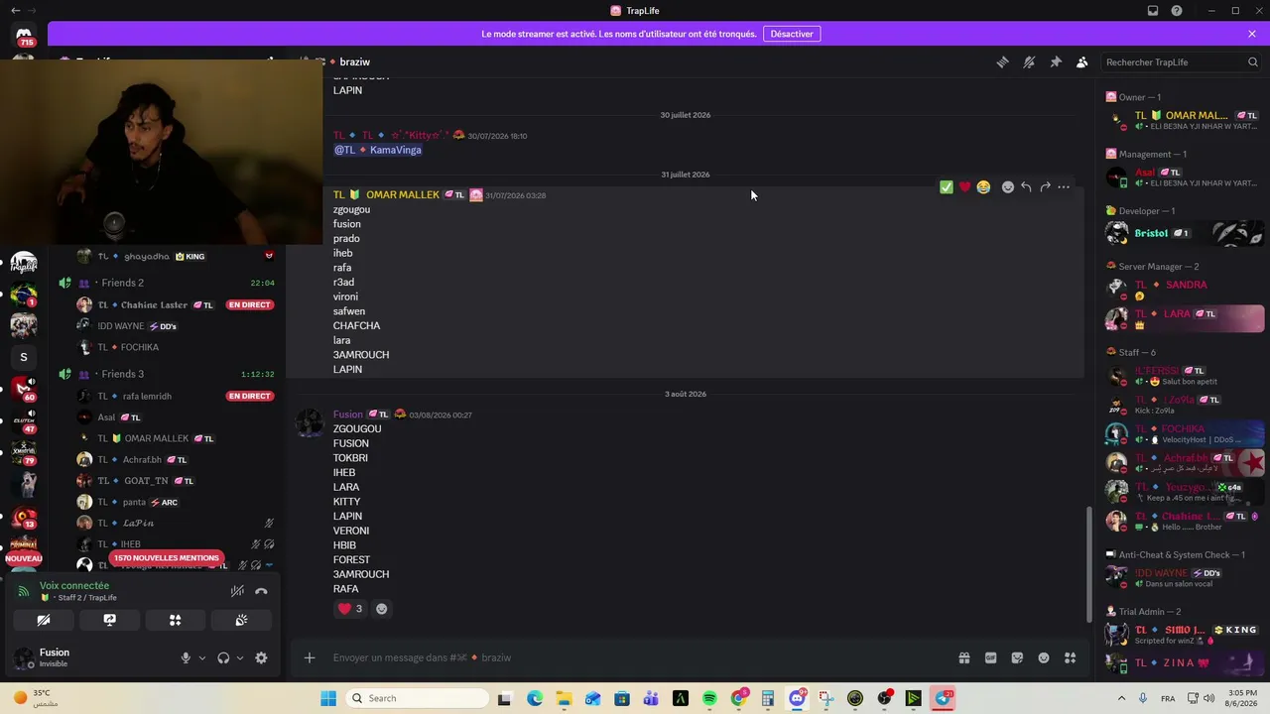
Task: Mute the microphone
Action: coord(185,657)
